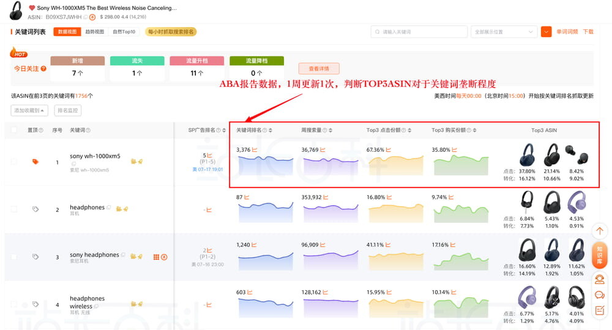Click the 查看详情 button

318,69
